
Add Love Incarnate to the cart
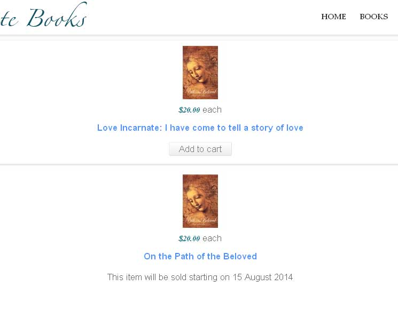click(x=200, y=149)
